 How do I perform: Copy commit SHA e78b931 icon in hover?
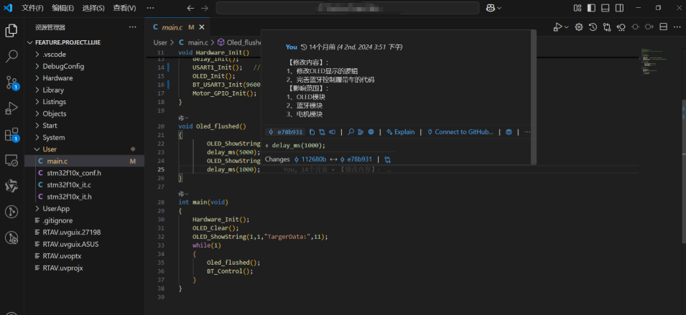coord(312,132)
